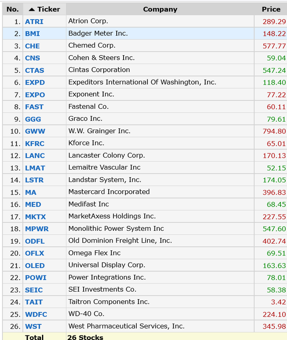
Task: Open MKTX ticker link
Action: 35,217
